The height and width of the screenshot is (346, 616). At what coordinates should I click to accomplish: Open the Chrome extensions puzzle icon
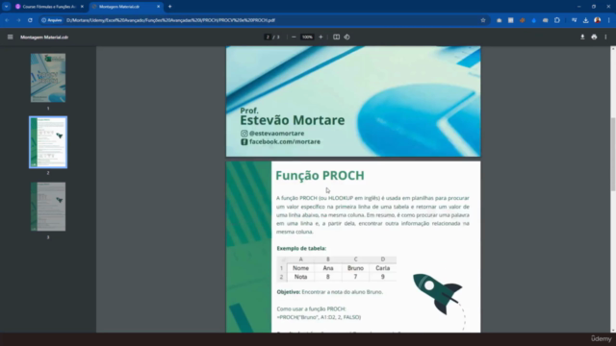pyautogui.click(x=557, y=20)
